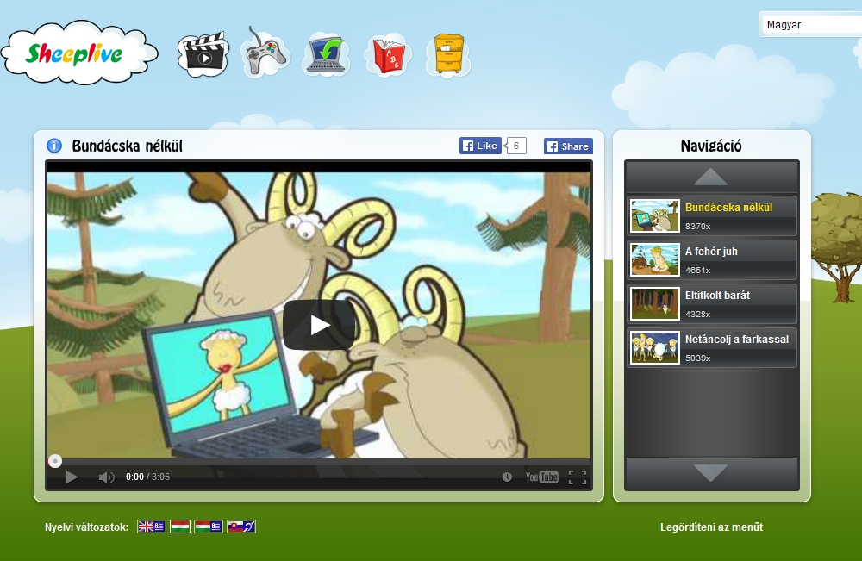Click the Like count bubble showing 6
This screenshot has width=862, height=561.
515,146
